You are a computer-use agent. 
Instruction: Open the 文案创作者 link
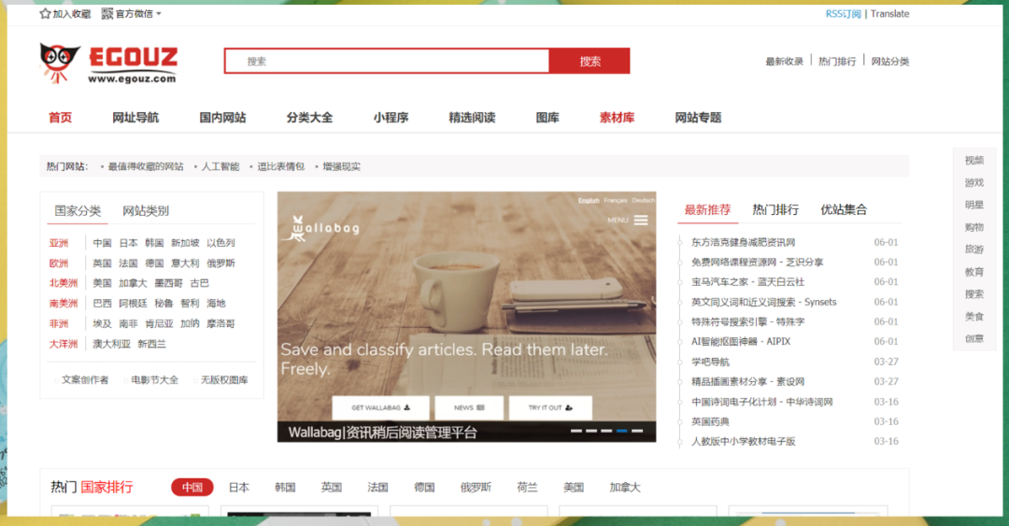pos(85,380)
